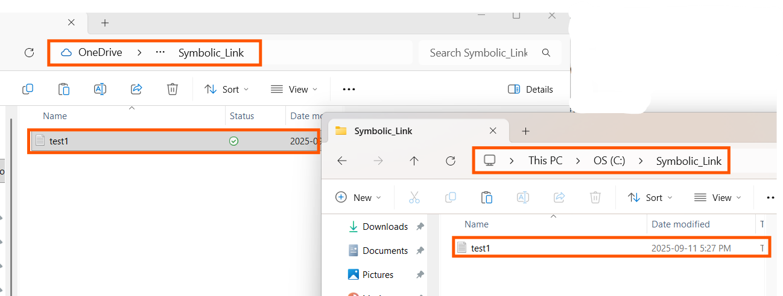
Task: Open the View dropdown in the OneDrive window
Action: (294, 89)
